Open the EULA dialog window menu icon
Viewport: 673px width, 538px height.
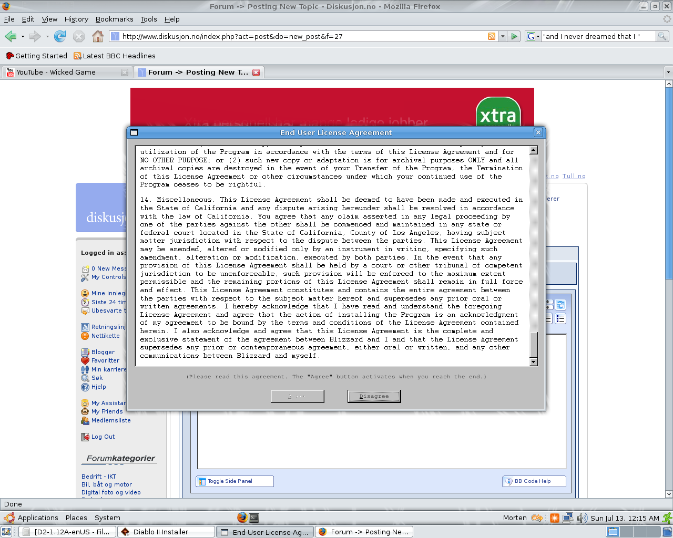point(134,132)
